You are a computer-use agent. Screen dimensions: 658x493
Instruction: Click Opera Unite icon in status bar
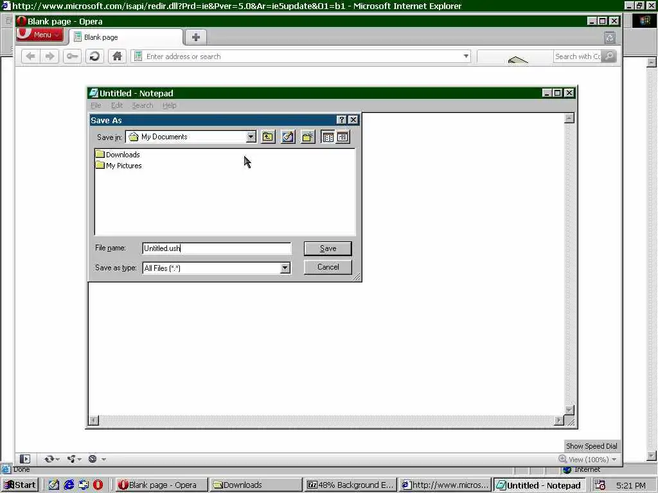pos(71,459)
